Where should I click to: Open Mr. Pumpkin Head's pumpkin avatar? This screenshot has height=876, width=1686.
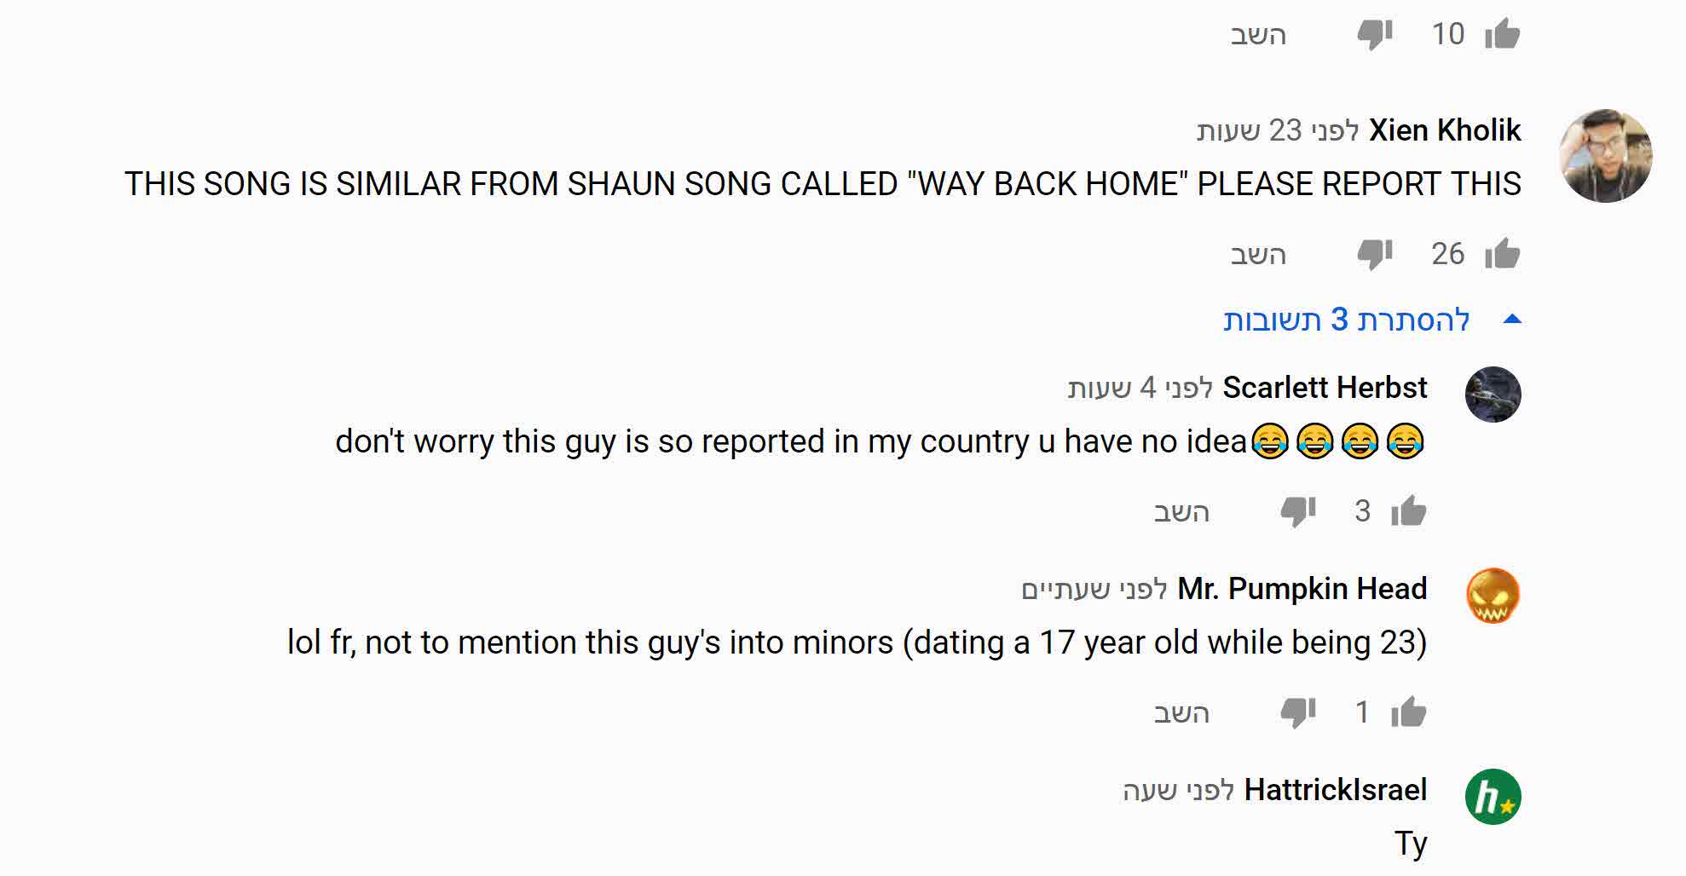point(1493,596)
